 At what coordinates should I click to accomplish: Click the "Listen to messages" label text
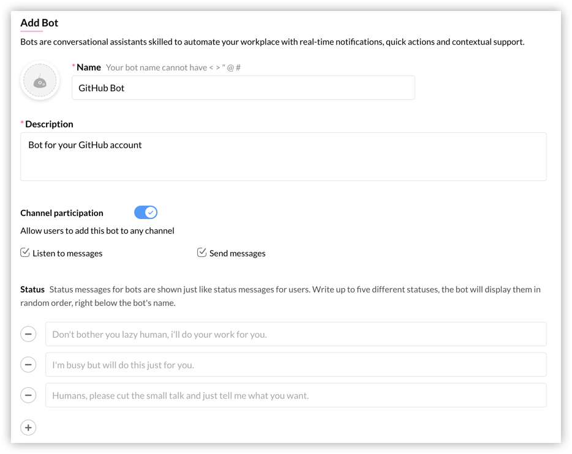pos(67,253)
